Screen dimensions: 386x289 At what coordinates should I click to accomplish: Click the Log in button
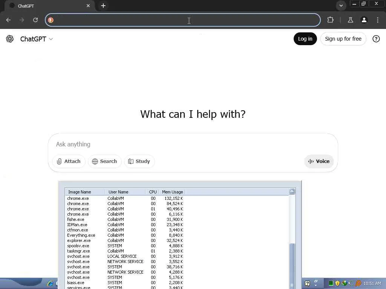pos(305,39)
